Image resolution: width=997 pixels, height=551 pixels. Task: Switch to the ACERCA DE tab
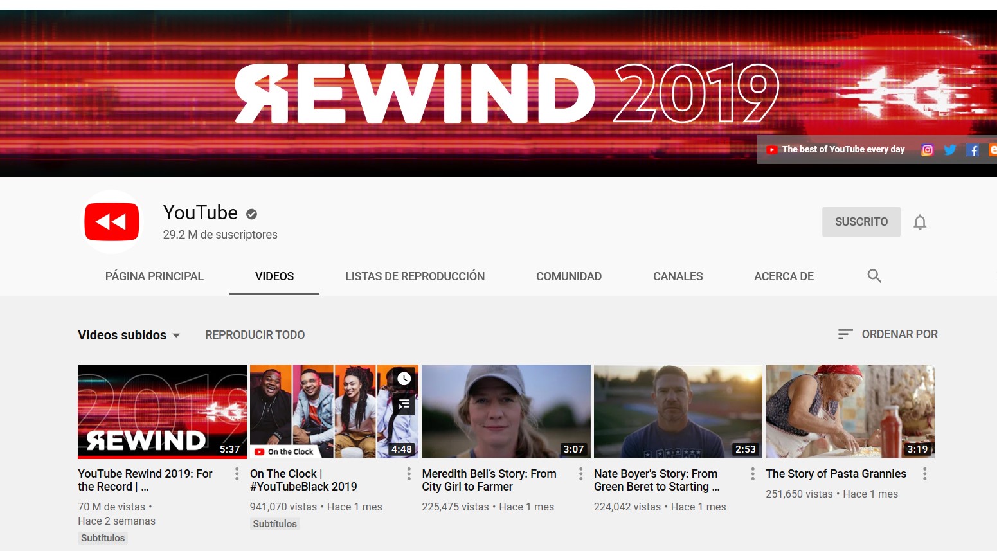click(784, 276)
